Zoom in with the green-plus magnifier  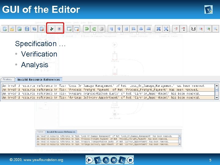(x=208, y=29)
